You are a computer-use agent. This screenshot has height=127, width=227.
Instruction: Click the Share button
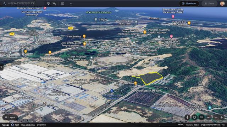click(209, 4)
